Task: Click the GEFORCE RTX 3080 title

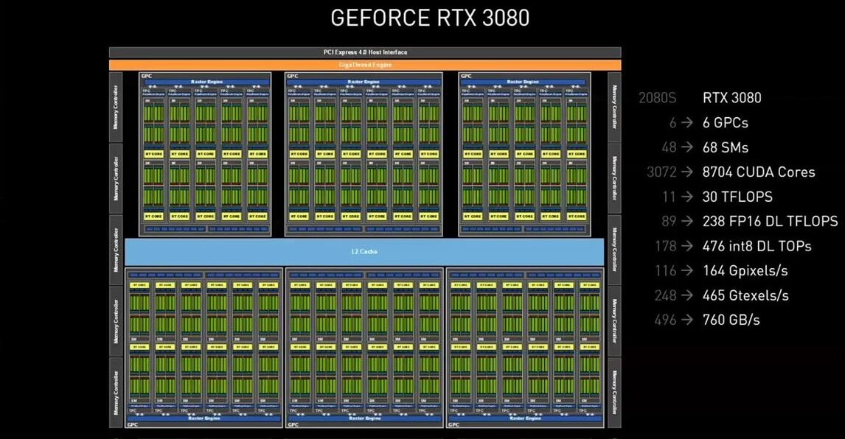Action: point(431,17)
